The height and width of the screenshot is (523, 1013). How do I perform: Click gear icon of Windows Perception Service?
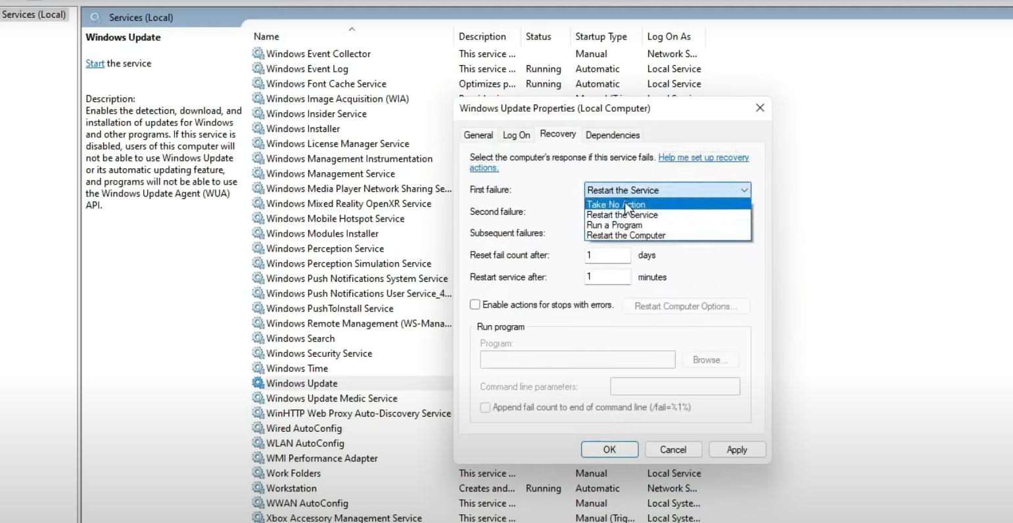pos(258,248)
